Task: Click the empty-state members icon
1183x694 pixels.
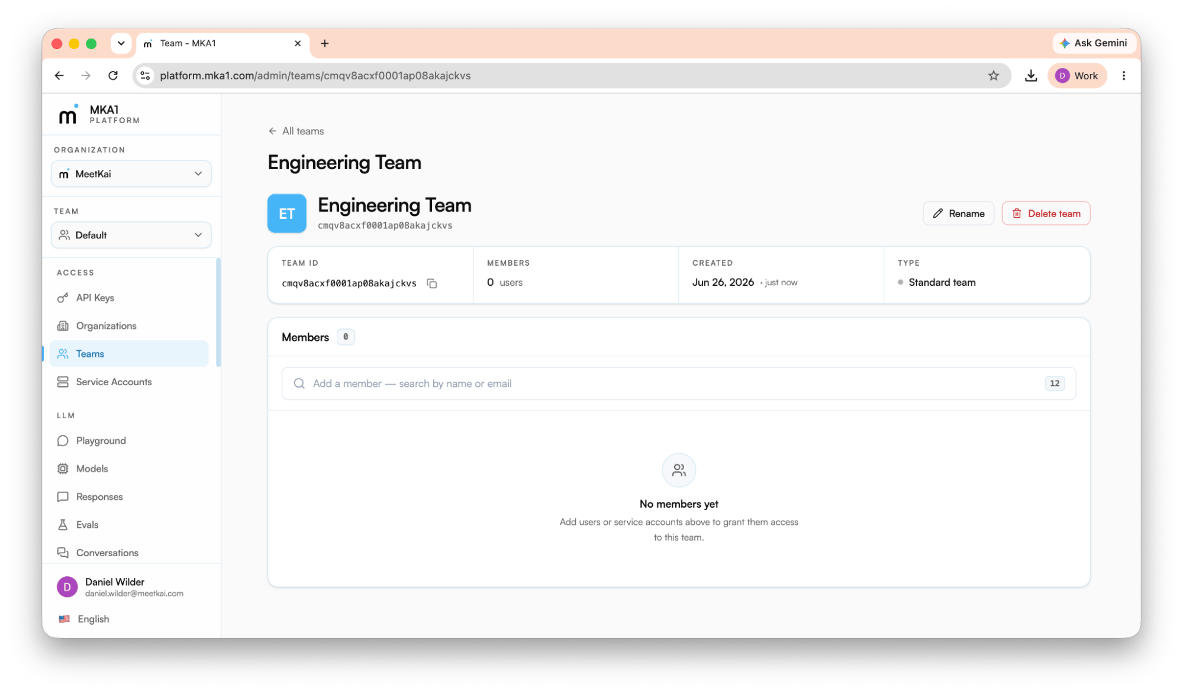Action: (x=679, y=470)
